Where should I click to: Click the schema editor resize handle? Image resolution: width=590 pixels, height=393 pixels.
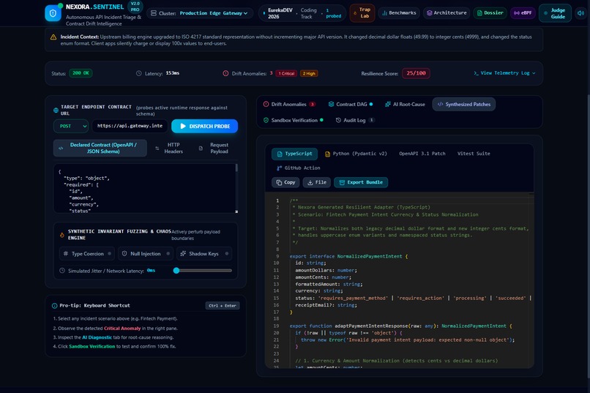[236, 212]
